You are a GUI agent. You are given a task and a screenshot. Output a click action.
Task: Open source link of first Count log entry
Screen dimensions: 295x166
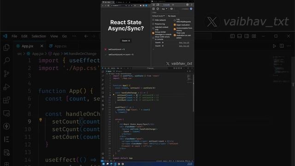[184, 42]
